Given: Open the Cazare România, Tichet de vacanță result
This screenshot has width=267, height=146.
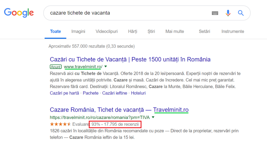Looking at the screenshot, I should pos(119,110).
